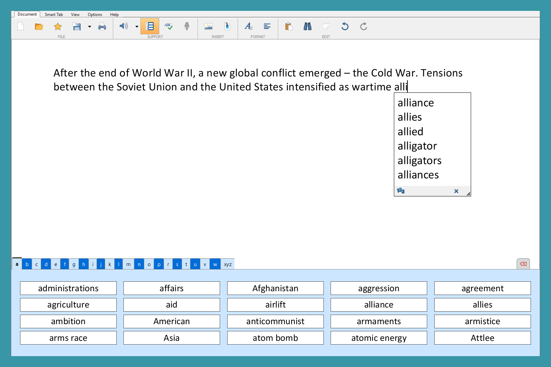Image resolution: width=551 pixels, height=367 pixels.
Task: Toggle the word prediction list button
Action: coord(150,26)
